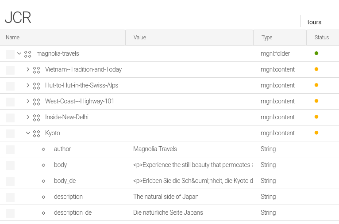Click the String type of description_de
The height and width of the screenshot is (224, 339).
tap(268, 213)
